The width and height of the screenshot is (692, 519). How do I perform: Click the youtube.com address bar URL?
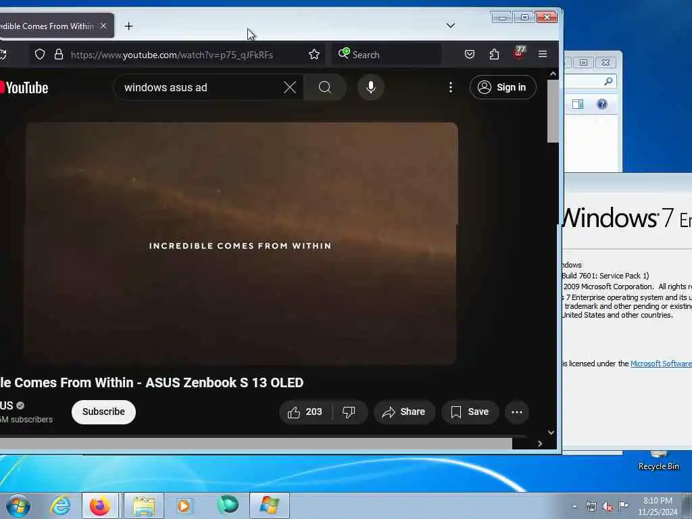coord(172,55)
